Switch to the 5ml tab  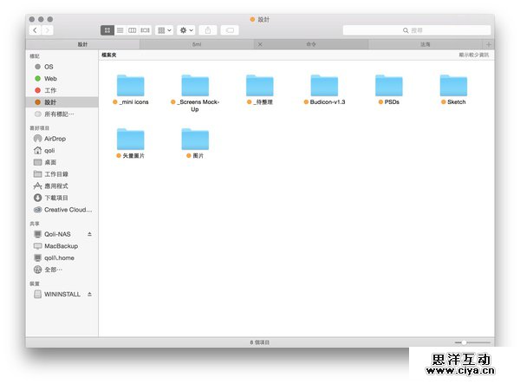point(197,43)
